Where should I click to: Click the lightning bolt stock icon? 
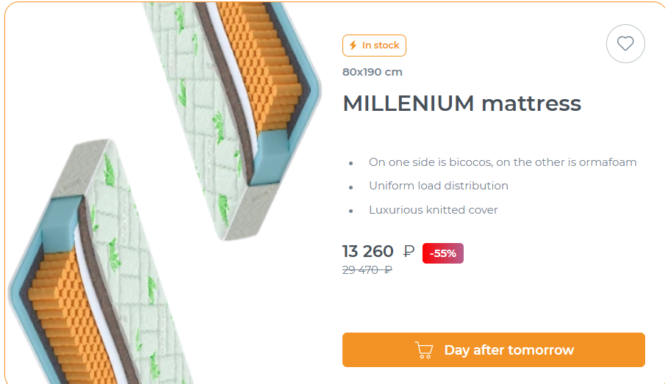click(x=353, y=45)
